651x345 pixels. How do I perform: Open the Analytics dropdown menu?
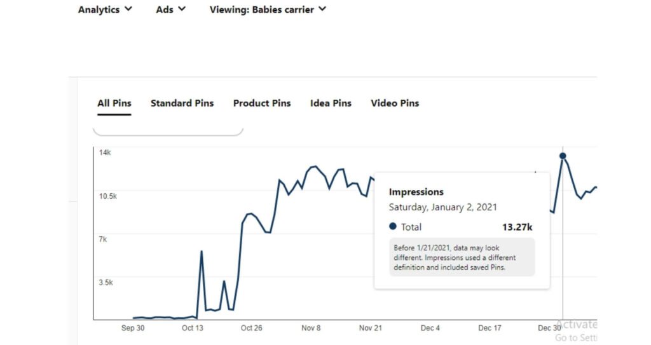[x=105, y=10]
